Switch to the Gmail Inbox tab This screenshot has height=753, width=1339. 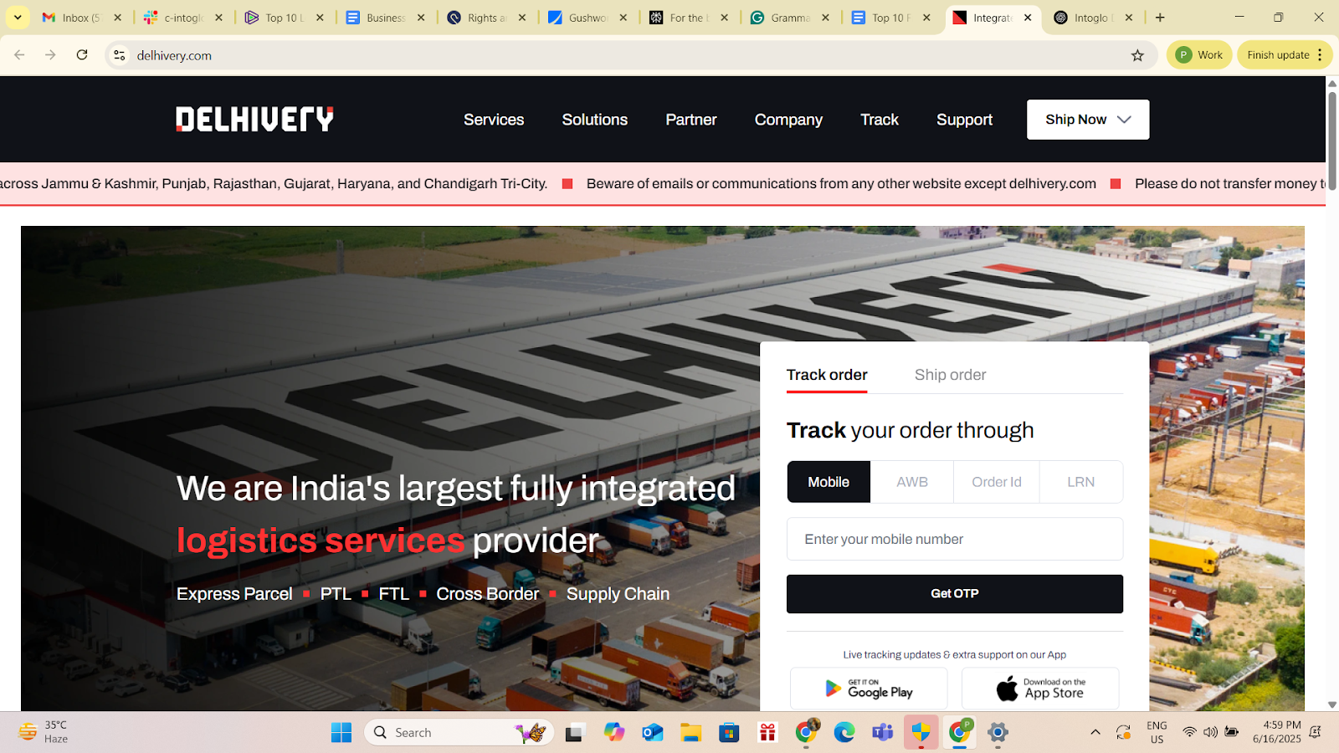click(80, 18)
